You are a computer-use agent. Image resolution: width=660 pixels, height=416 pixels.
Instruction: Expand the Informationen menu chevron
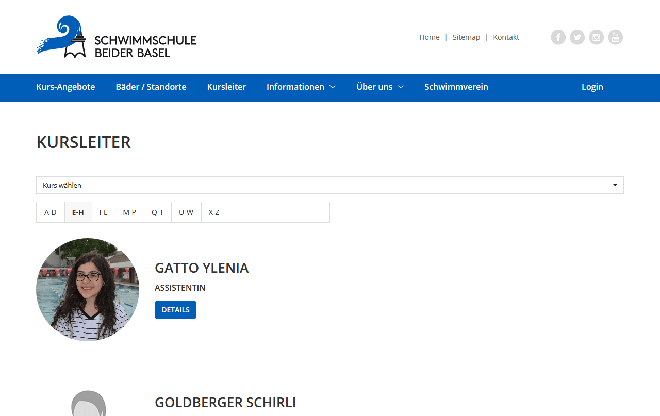pos(333,87)
